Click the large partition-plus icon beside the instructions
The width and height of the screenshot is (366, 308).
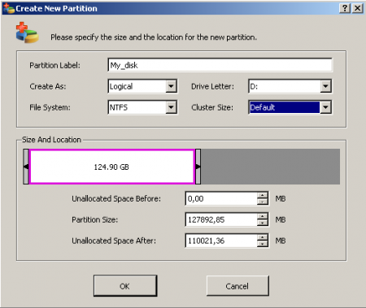pyautogui.click(x=27, y=33)
